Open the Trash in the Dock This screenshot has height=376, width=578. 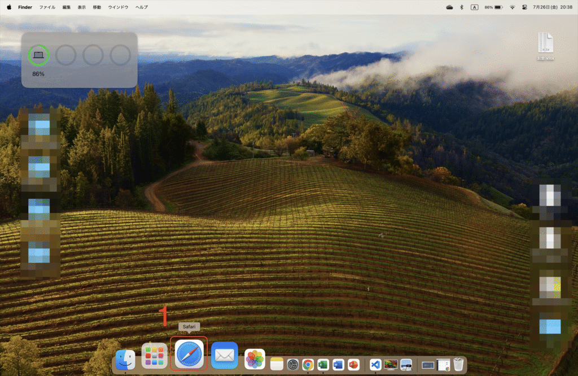[x=458, y=364]
